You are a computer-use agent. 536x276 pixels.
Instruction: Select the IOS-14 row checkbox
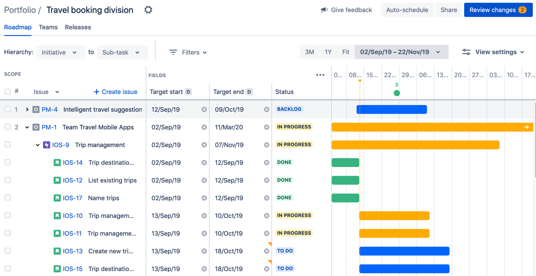pos(8,162)
